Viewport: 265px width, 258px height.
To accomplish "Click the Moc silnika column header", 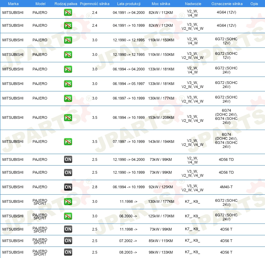I will [161, 4].
